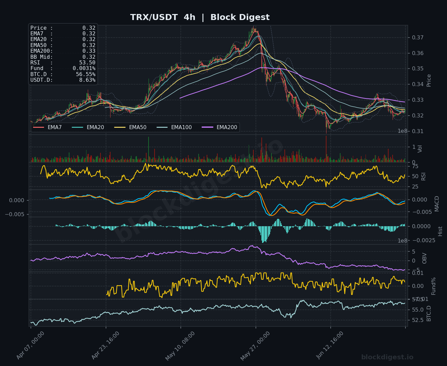Image resolution: width=447 pixels, height=366 pixels.
Task: Click the EMA200 value 0.33 in the info box
Action: 89,51
